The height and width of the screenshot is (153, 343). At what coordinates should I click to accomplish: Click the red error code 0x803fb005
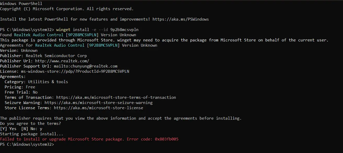167,139
